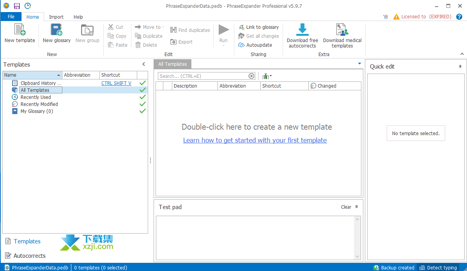467x271 pixels.
Task: Click Backup created in status bar
Action: 394,268
